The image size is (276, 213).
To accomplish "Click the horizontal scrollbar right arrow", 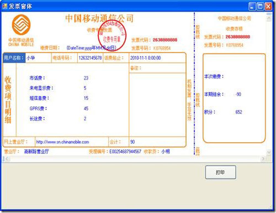I will point(263,159).
